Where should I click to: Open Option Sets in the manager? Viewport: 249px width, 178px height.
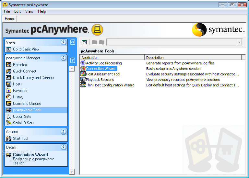pos(22,117)
